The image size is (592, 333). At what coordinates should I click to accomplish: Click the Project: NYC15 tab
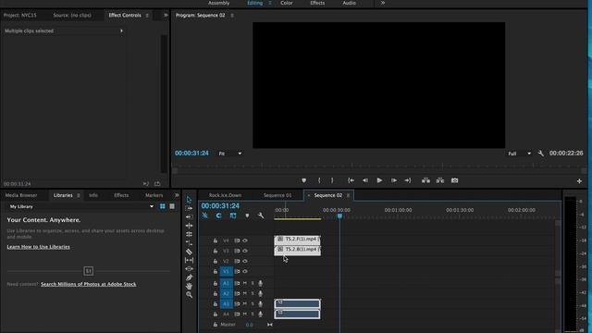20,16
